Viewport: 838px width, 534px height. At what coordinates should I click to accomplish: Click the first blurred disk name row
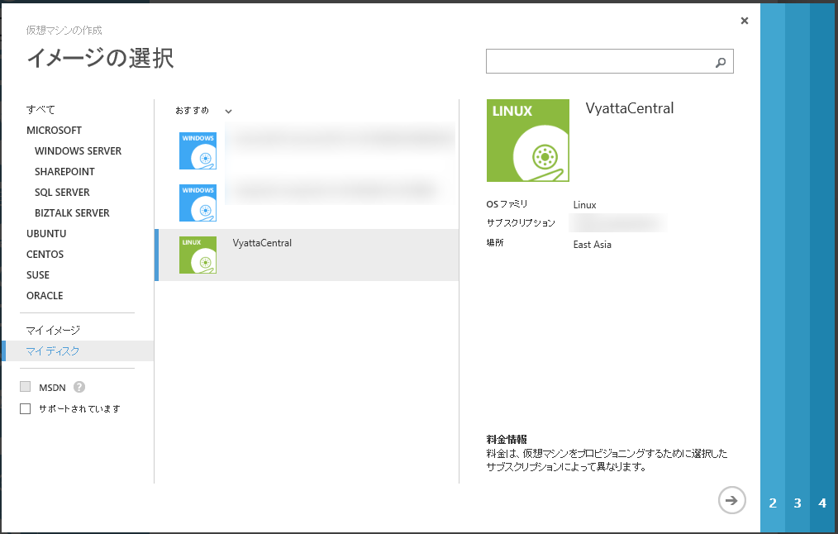click(342, 139)
